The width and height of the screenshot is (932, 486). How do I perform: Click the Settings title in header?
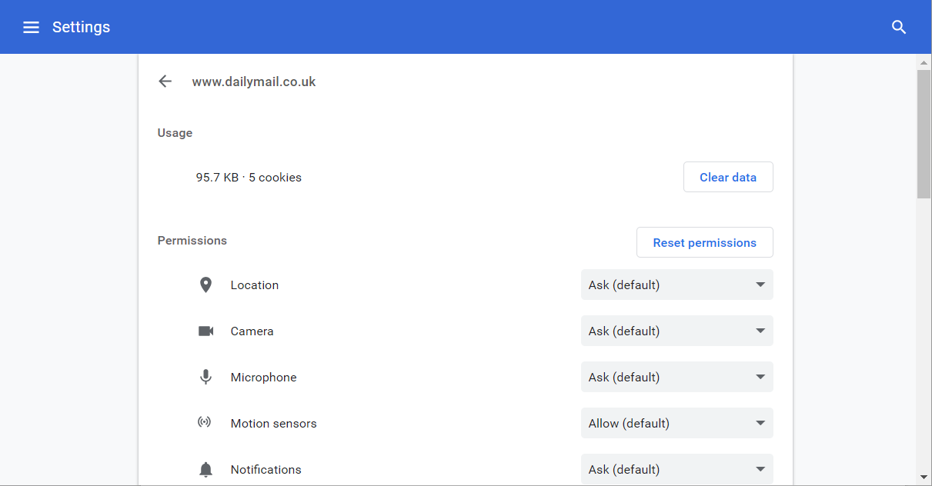click(81, 27)
